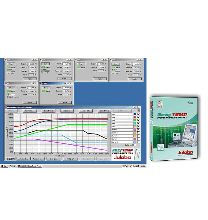This screenshot has height=220, width=208.
Task: Open the dark blue HP4 color swatch
Action: click(x=135, y=114)
